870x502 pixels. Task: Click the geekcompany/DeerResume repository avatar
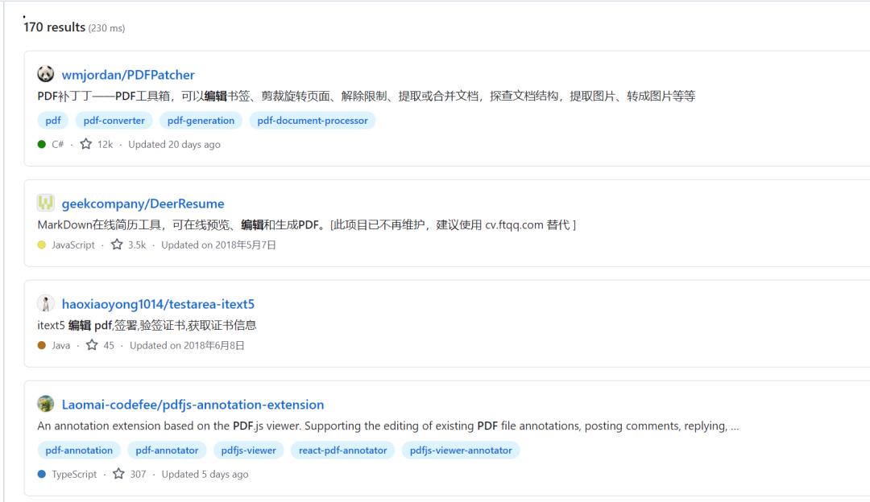pyautogui.click(x=48, y=203)
